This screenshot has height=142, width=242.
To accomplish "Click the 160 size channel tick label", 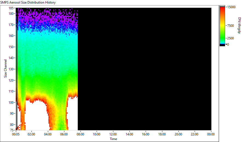I will (11, 36).
